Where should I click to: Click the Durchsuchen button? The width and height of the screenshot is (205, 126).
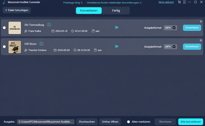tap(87, 122)
